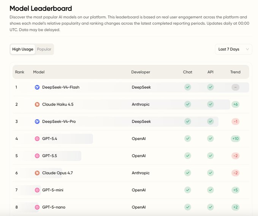Click OpenAI developer text in GPT-5-mini row
Image resolution: width=258 pixels, height=216 pixels.
click(139, 190)
